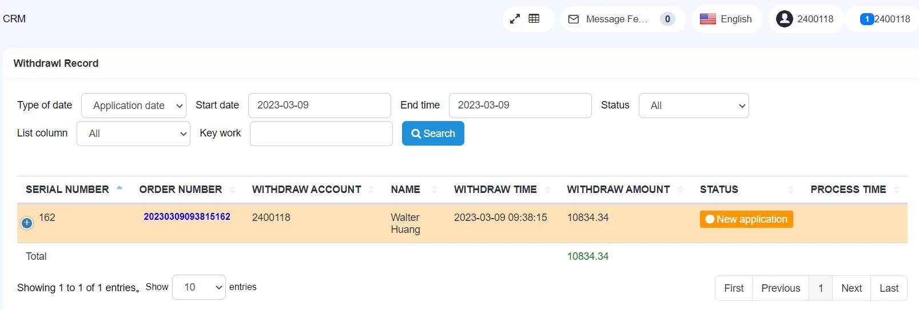Image resolution: width=919 pixels, height=310 pixels.
Task: Open order number 20230309093815162 link
Action: tap(186, 217)
